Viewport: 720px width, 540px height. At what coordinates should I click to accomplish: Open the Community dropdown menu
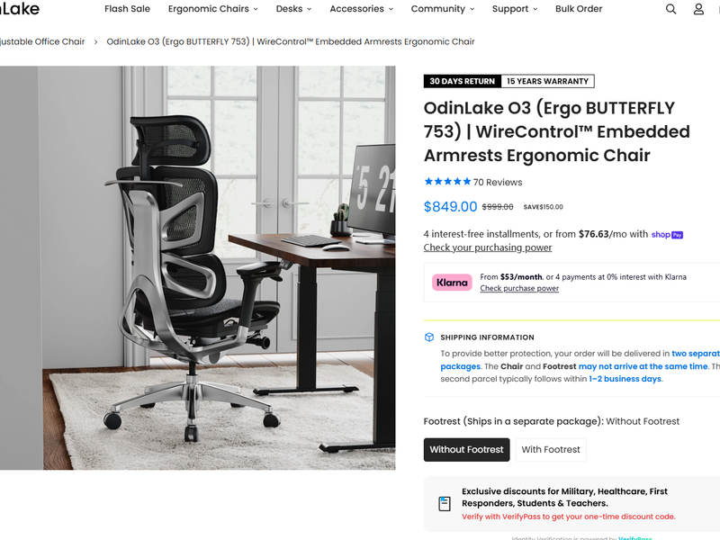point(443,9)
